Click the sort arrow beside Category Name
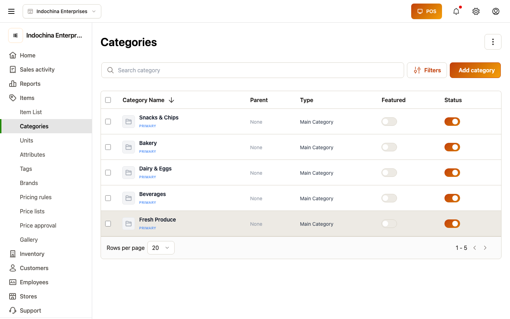Image resolution: width=510 pixels, height=319 pixels. tap(171, 100)
